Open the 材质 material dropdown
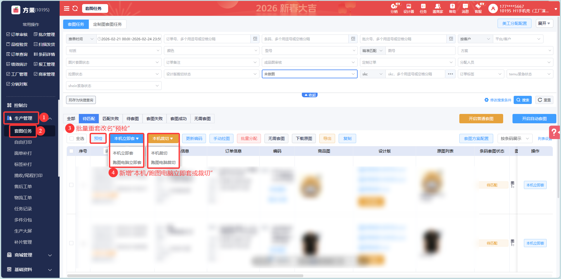Image resolution: width=561 pixels, height=279 pixels. coord(114,51)
